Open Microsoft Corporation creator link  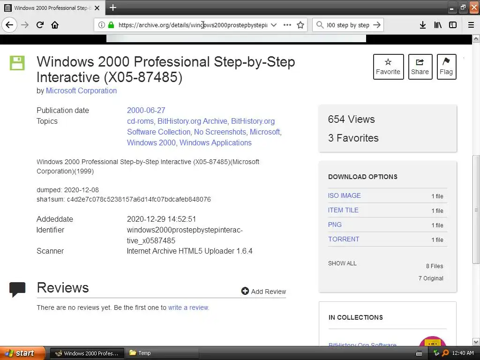pyautogui.click(x=81, y=90)
